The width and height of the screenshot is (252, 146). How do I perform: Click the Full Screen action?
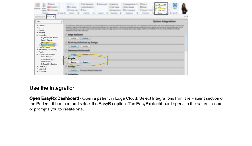tap(72, 7)
